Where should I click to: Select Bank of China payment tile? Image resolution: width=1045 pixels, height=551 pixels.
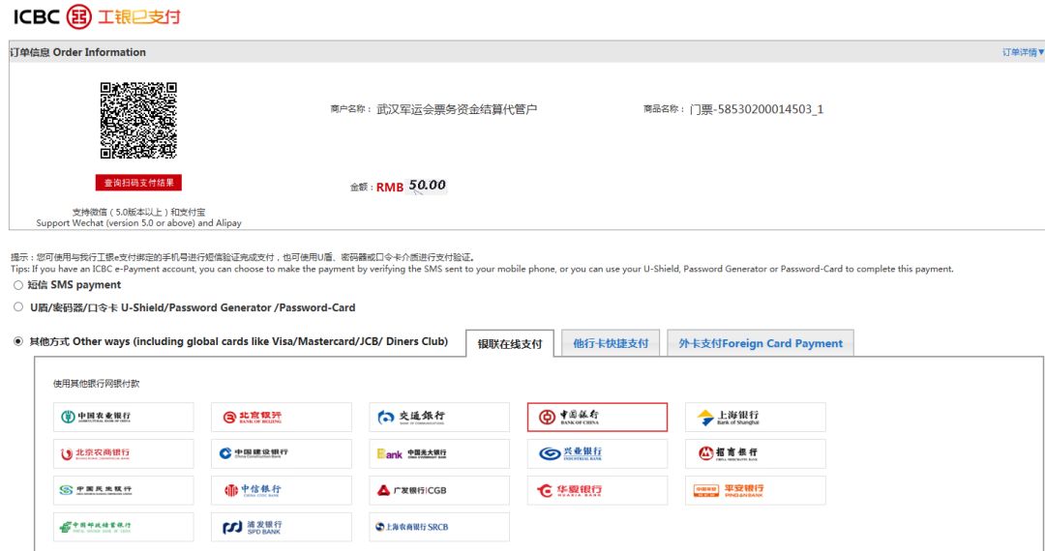pyautogui.click(x=597, y=418)
